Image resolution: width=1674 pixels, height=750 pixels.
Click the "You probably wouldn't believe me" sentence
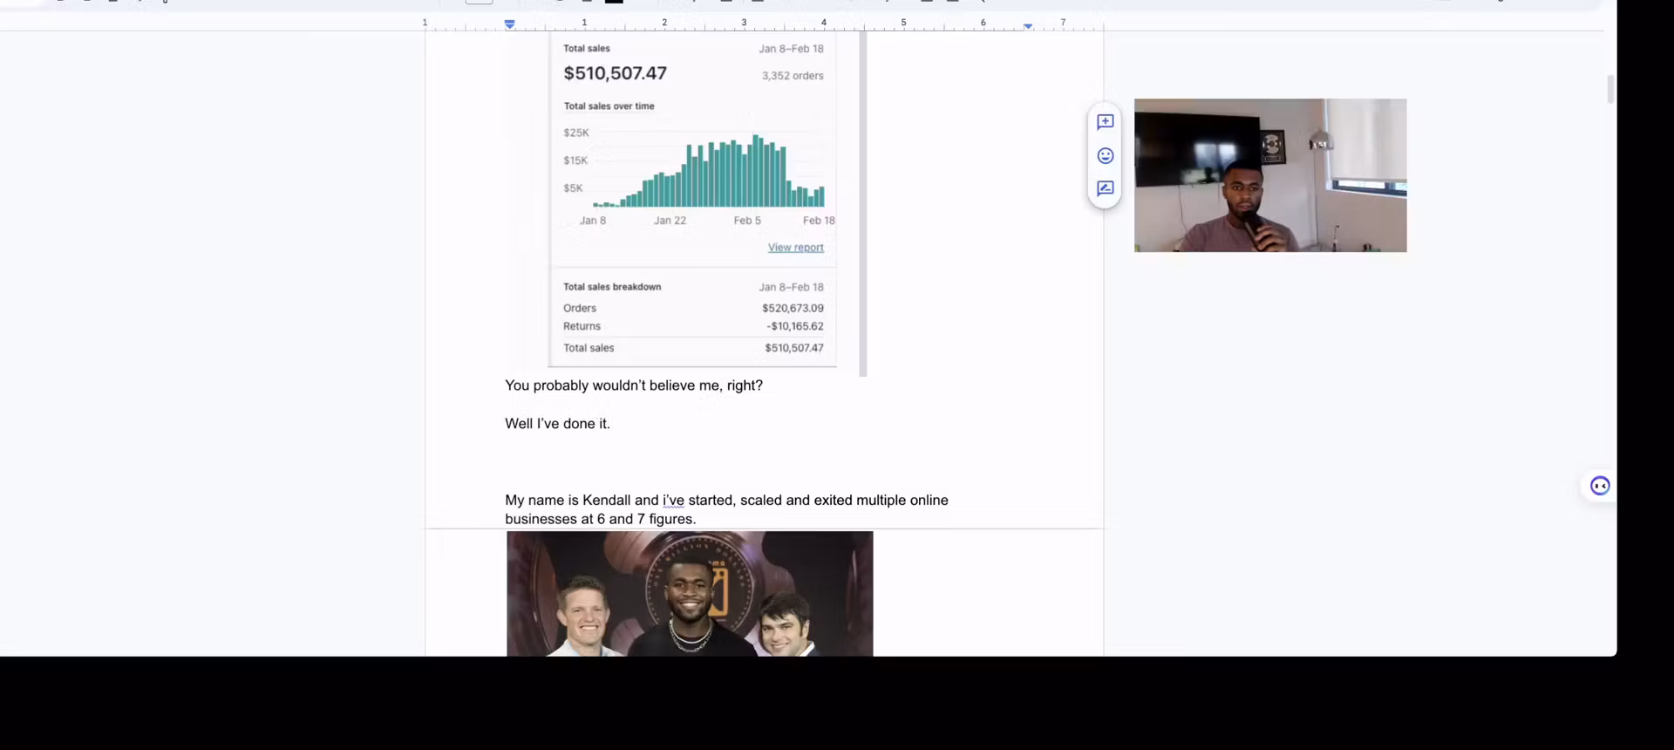point(633,385)
